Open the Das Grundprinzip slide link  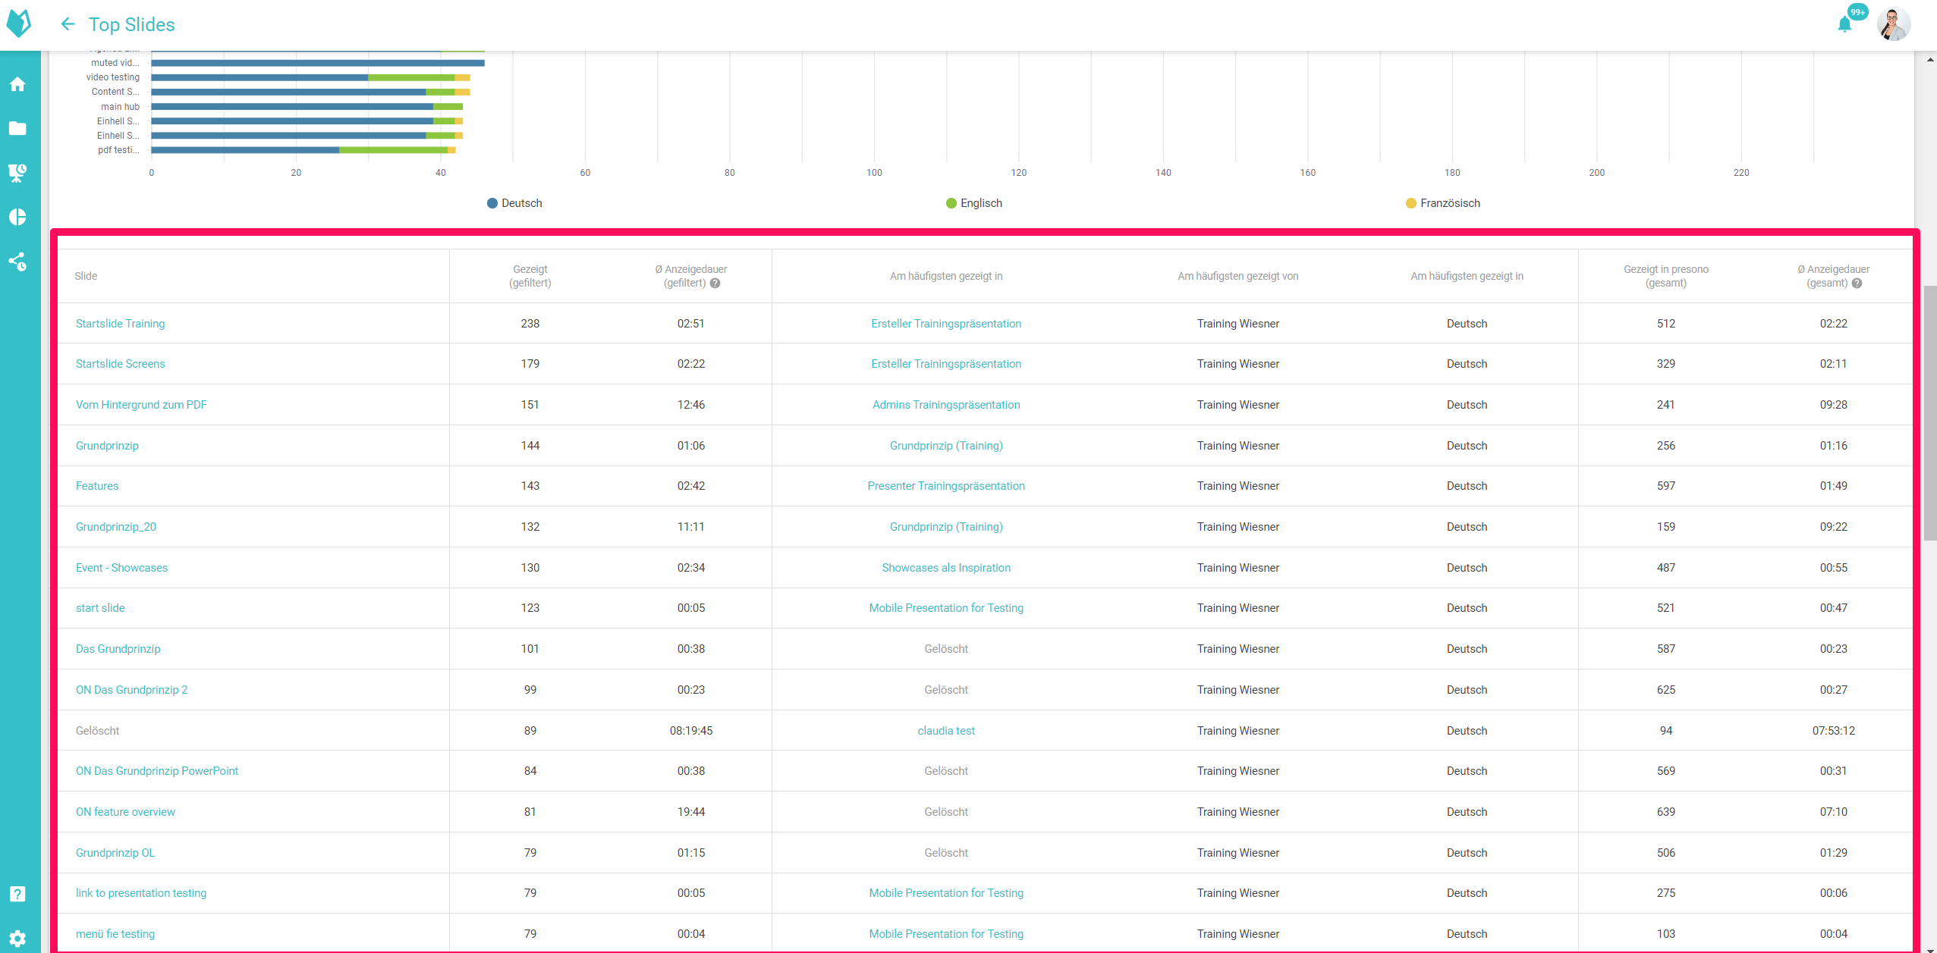(x=118, y=649)
